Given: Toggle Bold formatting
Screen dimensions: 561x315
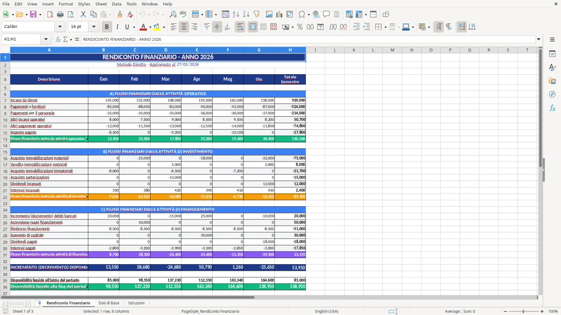Looking at the screenshot, I should 107,27.
